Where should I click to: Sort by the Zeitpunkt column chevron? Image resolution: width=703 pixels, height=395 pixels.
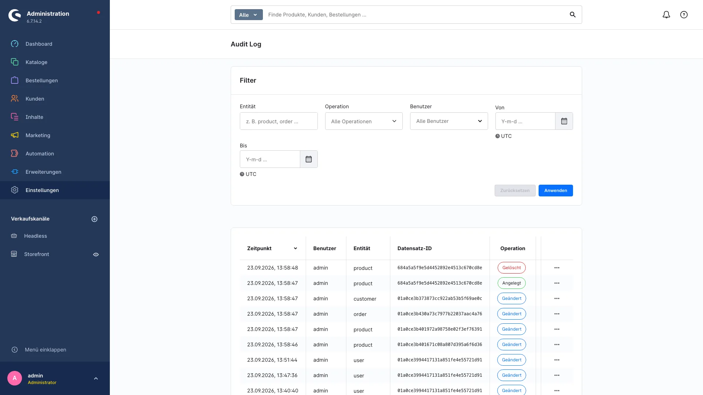[295, 248]
